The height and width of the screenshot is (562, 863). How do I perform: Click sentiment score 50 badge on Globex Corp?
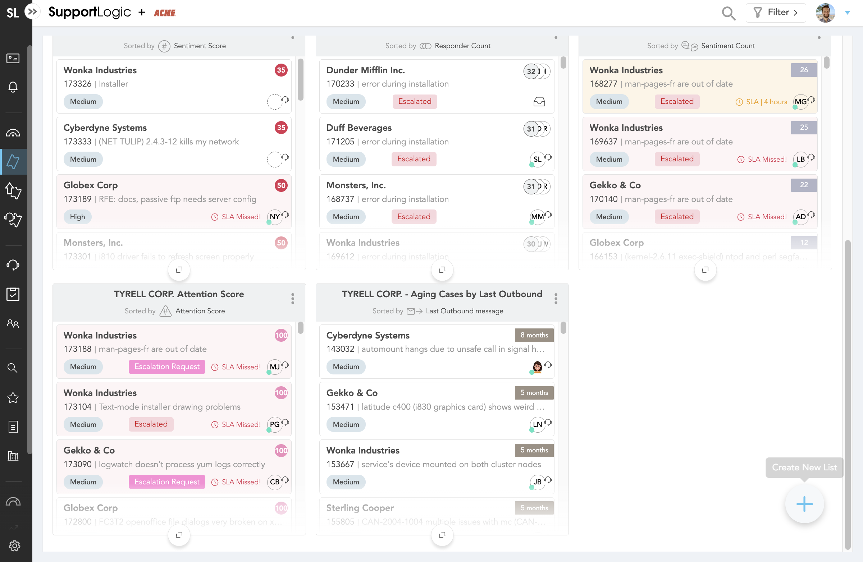coord(281,185)
